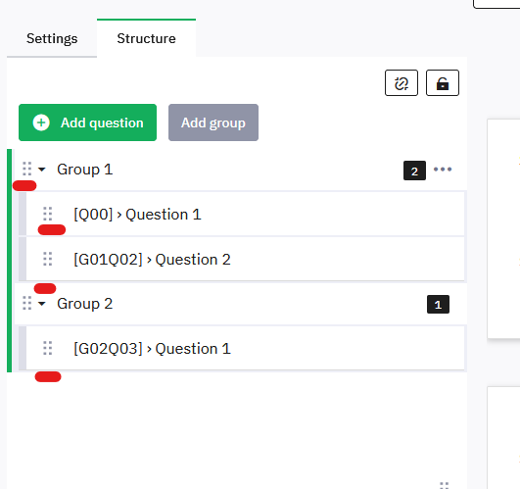Click drag handle of [G01Q02] Question 2
Screen dimensions: 520x489
pyautogui.click(x=48, y=259)
